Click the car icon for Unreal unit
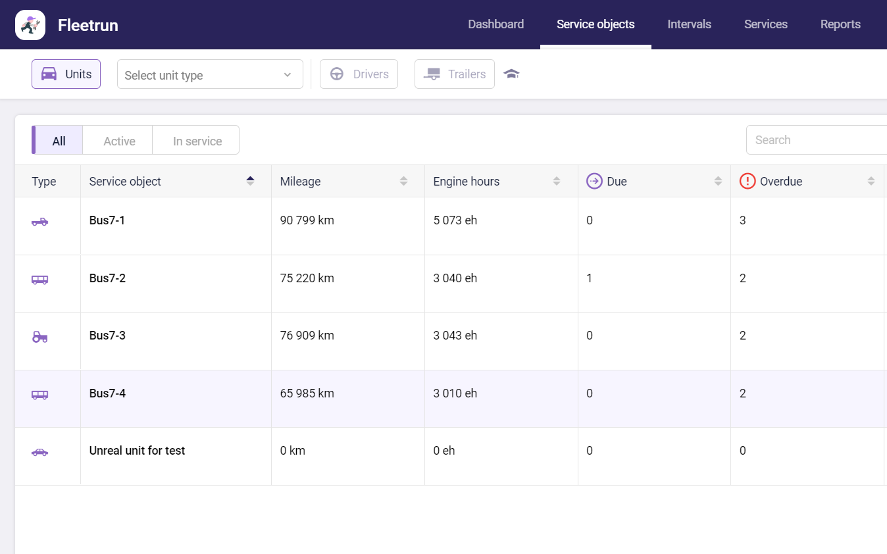 (40, 452)
